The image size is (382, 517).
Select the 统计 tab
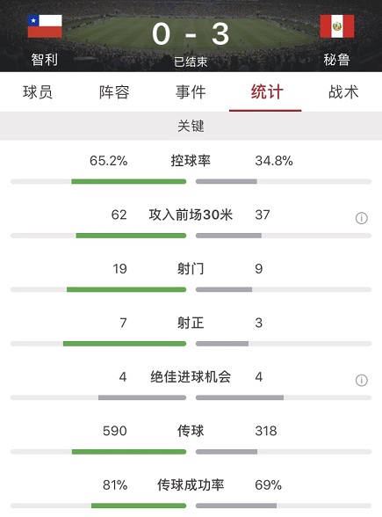point(267,92)
